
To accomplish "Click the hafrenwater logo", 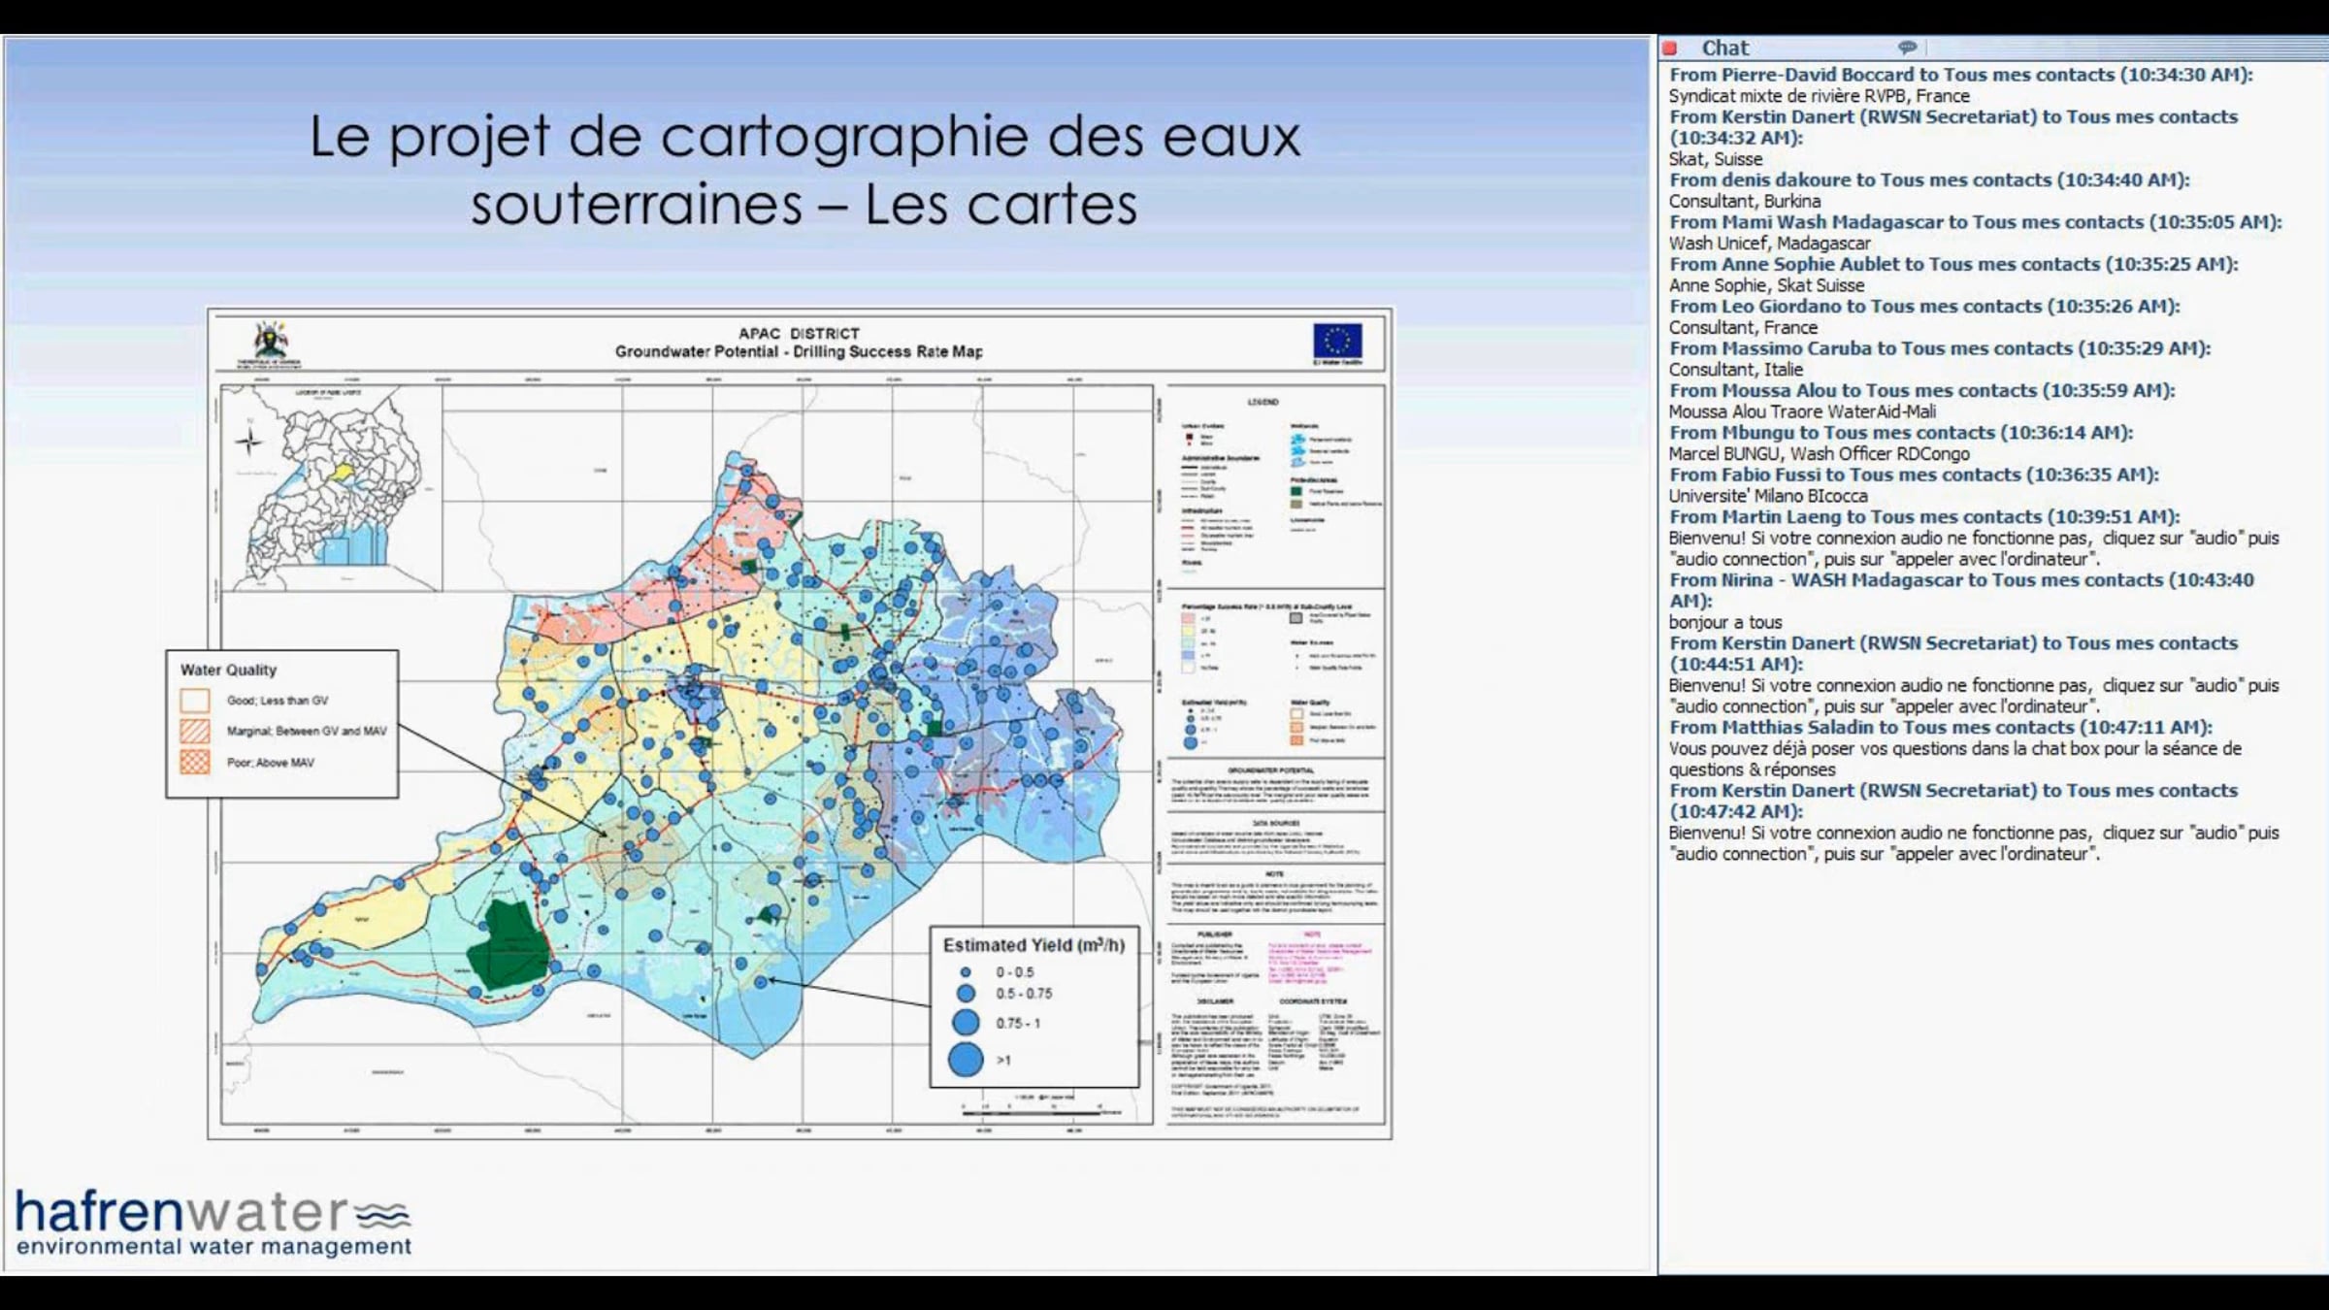I will [x=213, y=1221].
